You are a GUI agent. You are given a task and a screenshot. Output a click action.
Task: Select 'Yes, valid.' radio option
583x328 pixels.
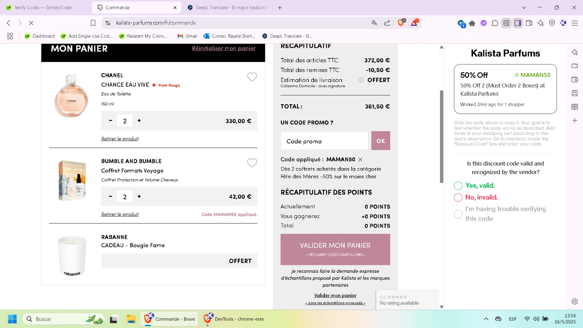tap(458, 186)
